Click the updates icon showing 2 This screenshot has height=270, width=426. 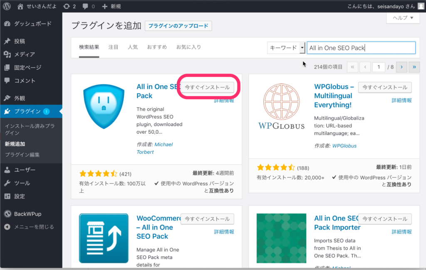pos(67,6)
